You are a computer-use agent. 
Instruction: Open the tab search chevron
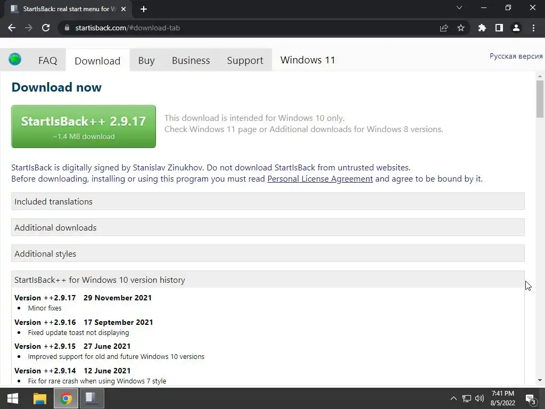point(459,7)
